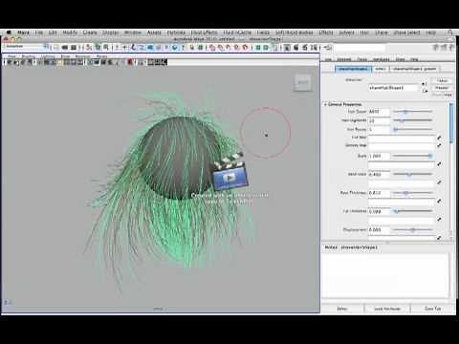
Task: Click the map icon beside Density Map
Action: point(439,145)
